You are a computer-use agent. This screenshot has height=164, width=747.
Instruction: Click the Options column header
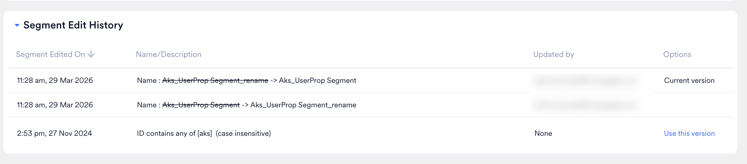[677, 54]
